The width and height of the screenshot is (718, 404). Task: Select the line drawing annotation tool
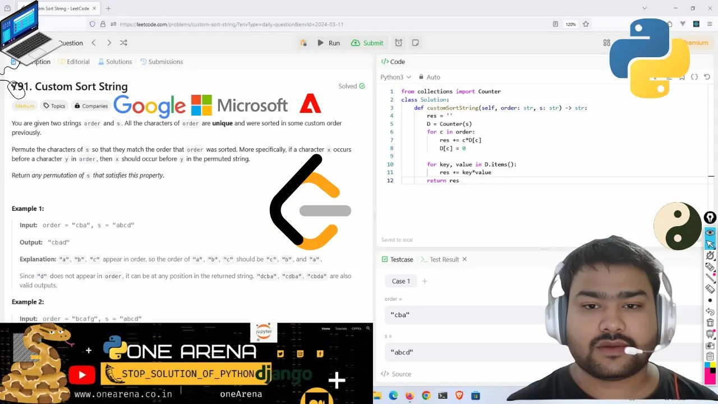pyautogui.click(x=710, y=278)
